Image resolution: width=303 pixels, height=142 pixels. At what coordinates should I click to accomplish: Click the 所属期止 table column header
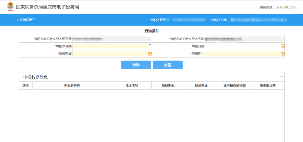(x=201, y=85)
